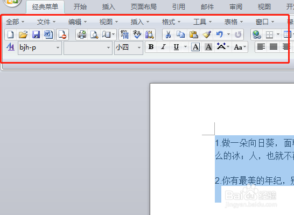Click the borders grid icon
The height and width of the screenshot is (215, 294).
[269, 34]
